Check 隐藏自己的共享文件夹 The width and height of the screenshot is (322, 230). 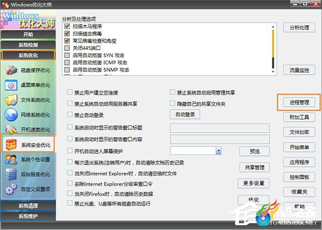pos(172,103)
